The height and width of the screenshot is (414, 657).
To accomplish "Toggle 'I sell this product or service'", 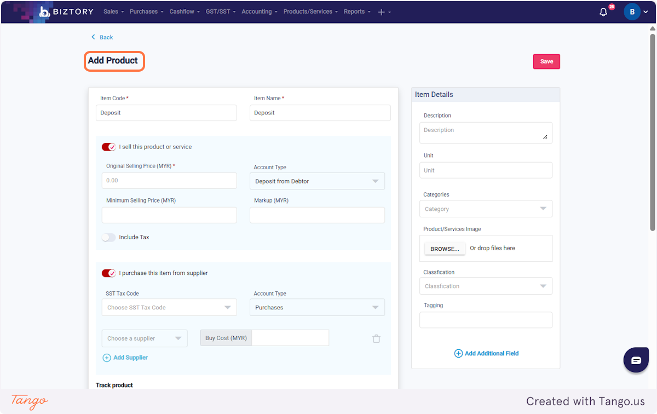I will pos(108,147).
